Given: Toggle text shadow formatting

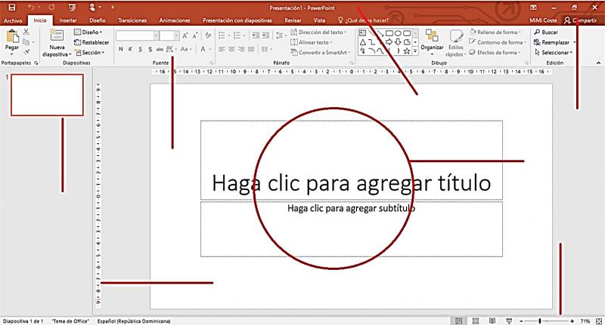Looking at the screenshot, I should tap(150, 49).
